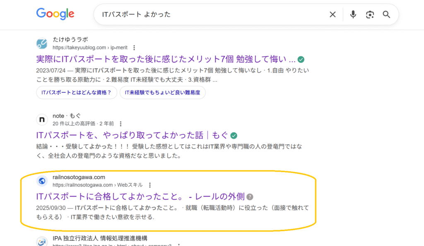Click the railnosotogawa.com globe favicon
The width and height of the screenshot is (424, 246).
click(x=42, y=181)
